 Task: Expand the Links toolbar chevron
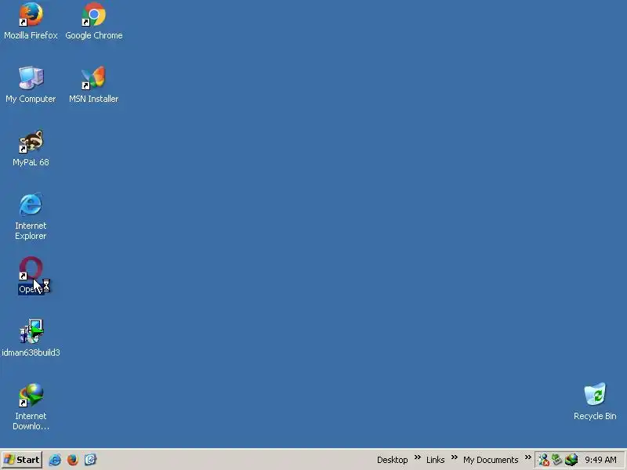coord(455,457)
